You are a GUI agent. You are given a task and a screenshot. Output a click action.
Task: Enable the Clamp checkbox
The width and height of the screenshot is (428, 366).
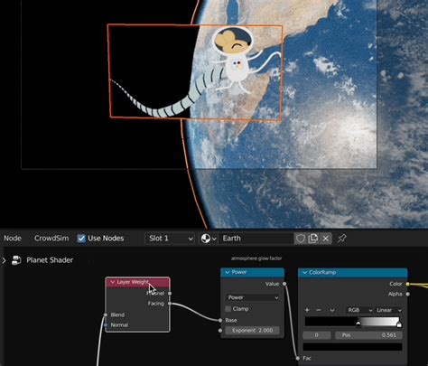click(228, 309)
